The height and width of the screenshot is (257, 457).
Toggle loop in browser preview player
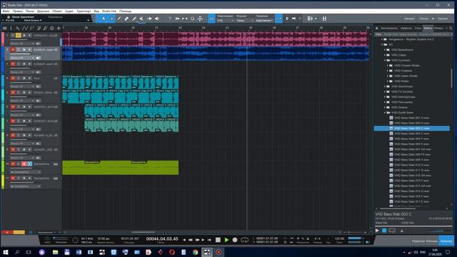(x=392, y=231)
